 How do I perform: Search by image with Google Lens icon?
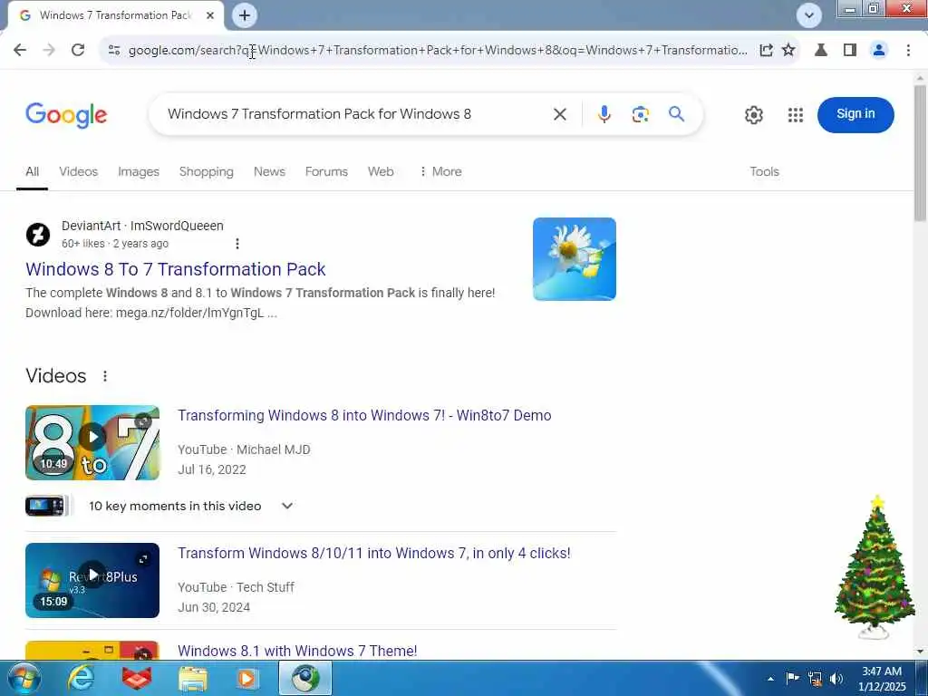(x=641, y=114)
